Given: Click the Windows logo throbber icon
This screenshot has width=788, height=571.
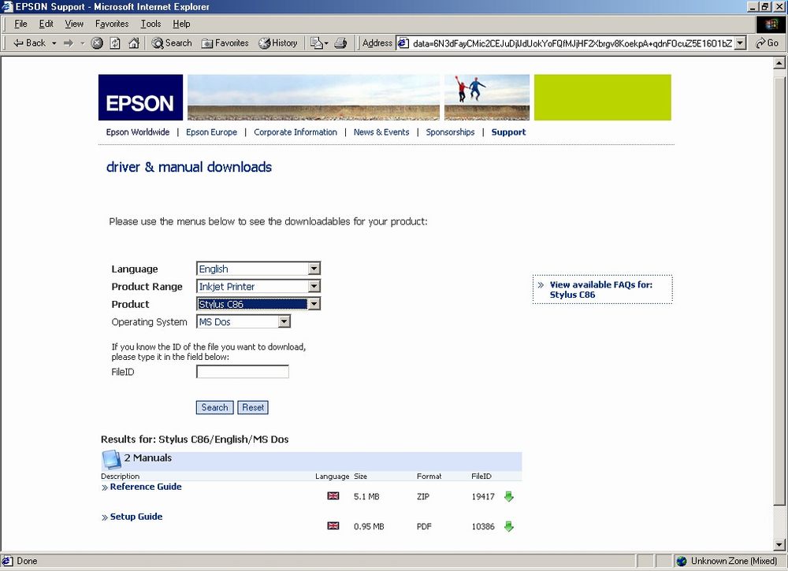Looking at the screenshot, I should point(771,24).
